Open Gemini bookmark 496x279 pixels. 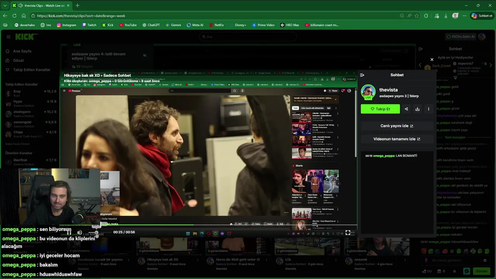click(173, 25)
